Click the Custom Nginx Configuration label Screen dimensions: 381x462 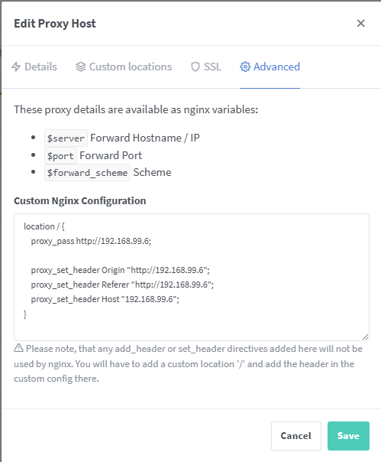point(80,200)
